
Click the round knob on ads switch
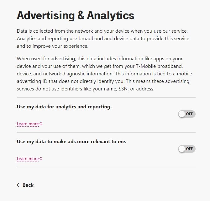click(182, 149)
